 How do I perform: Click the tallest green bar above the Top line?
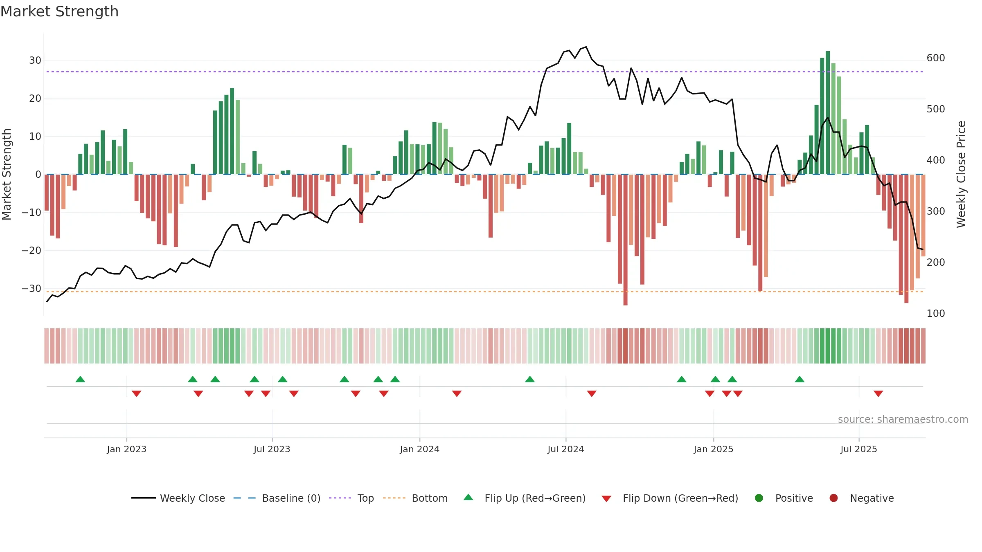click(x=828, y=112)
